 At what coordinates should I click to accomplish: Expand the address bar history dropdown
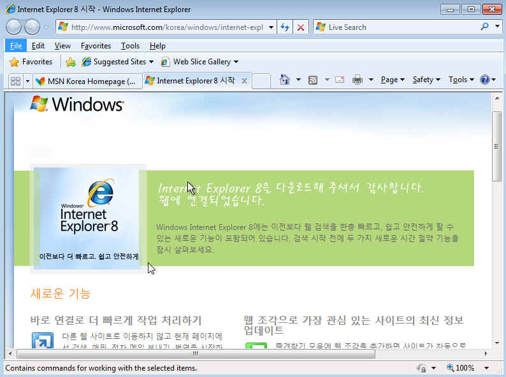tap(271, 27)
